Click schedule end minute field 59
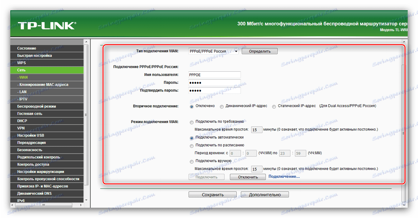418x218 pixels. click(x=300, y=153)
